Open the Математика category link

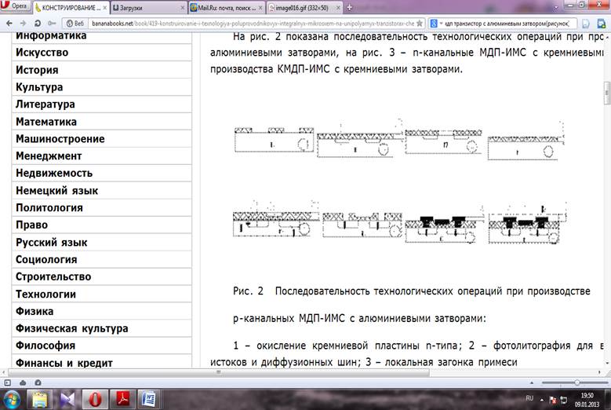[46, 122]
